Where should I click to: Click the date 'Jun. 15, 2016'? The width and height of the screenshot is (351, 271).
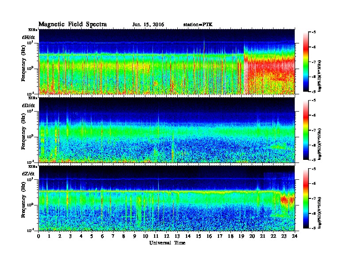[x=148, y=25]
